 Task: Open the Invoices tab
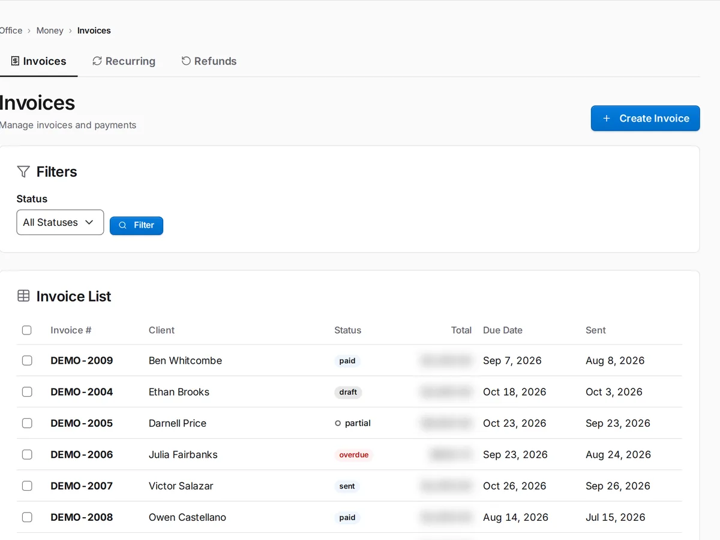(x=38, y=61)
